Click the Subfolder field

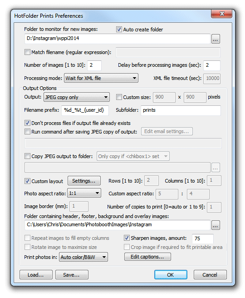pos(181,110)
